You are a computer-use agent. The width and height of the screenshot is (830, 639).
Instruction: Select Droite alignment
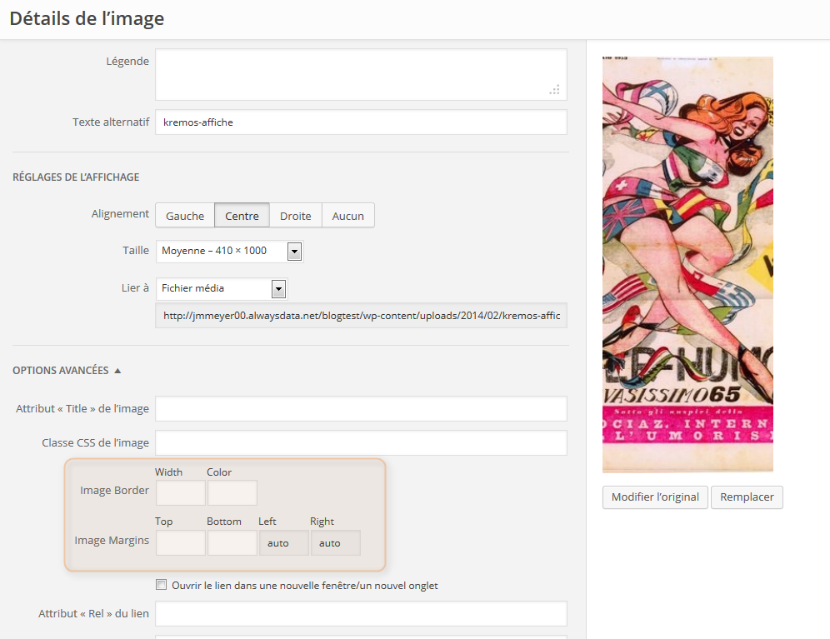tap(295, 216)
